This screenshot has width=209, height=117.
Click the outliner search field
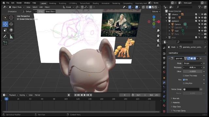[x=184, y=7]
